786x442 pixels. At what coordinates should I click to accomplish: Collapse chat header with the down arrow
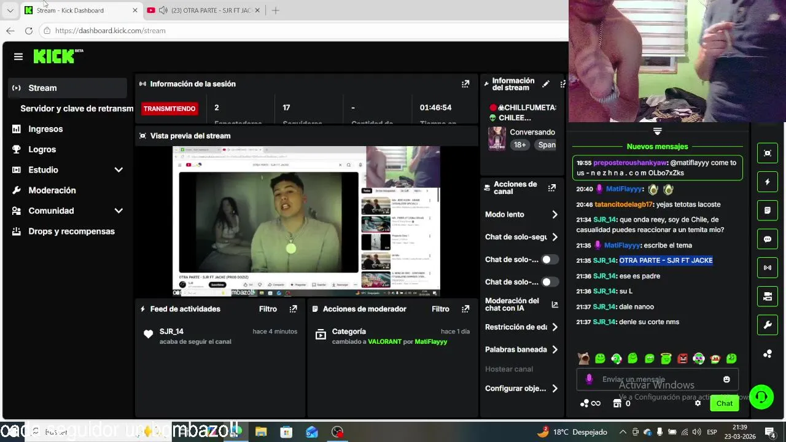click(x=657, y=131)
